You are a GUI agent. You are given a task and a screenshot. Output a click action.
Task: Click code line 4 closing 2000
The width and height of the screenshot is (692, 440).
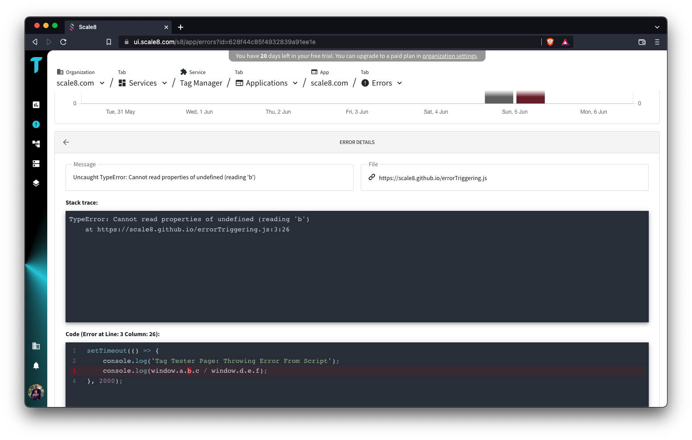[105, 381]
